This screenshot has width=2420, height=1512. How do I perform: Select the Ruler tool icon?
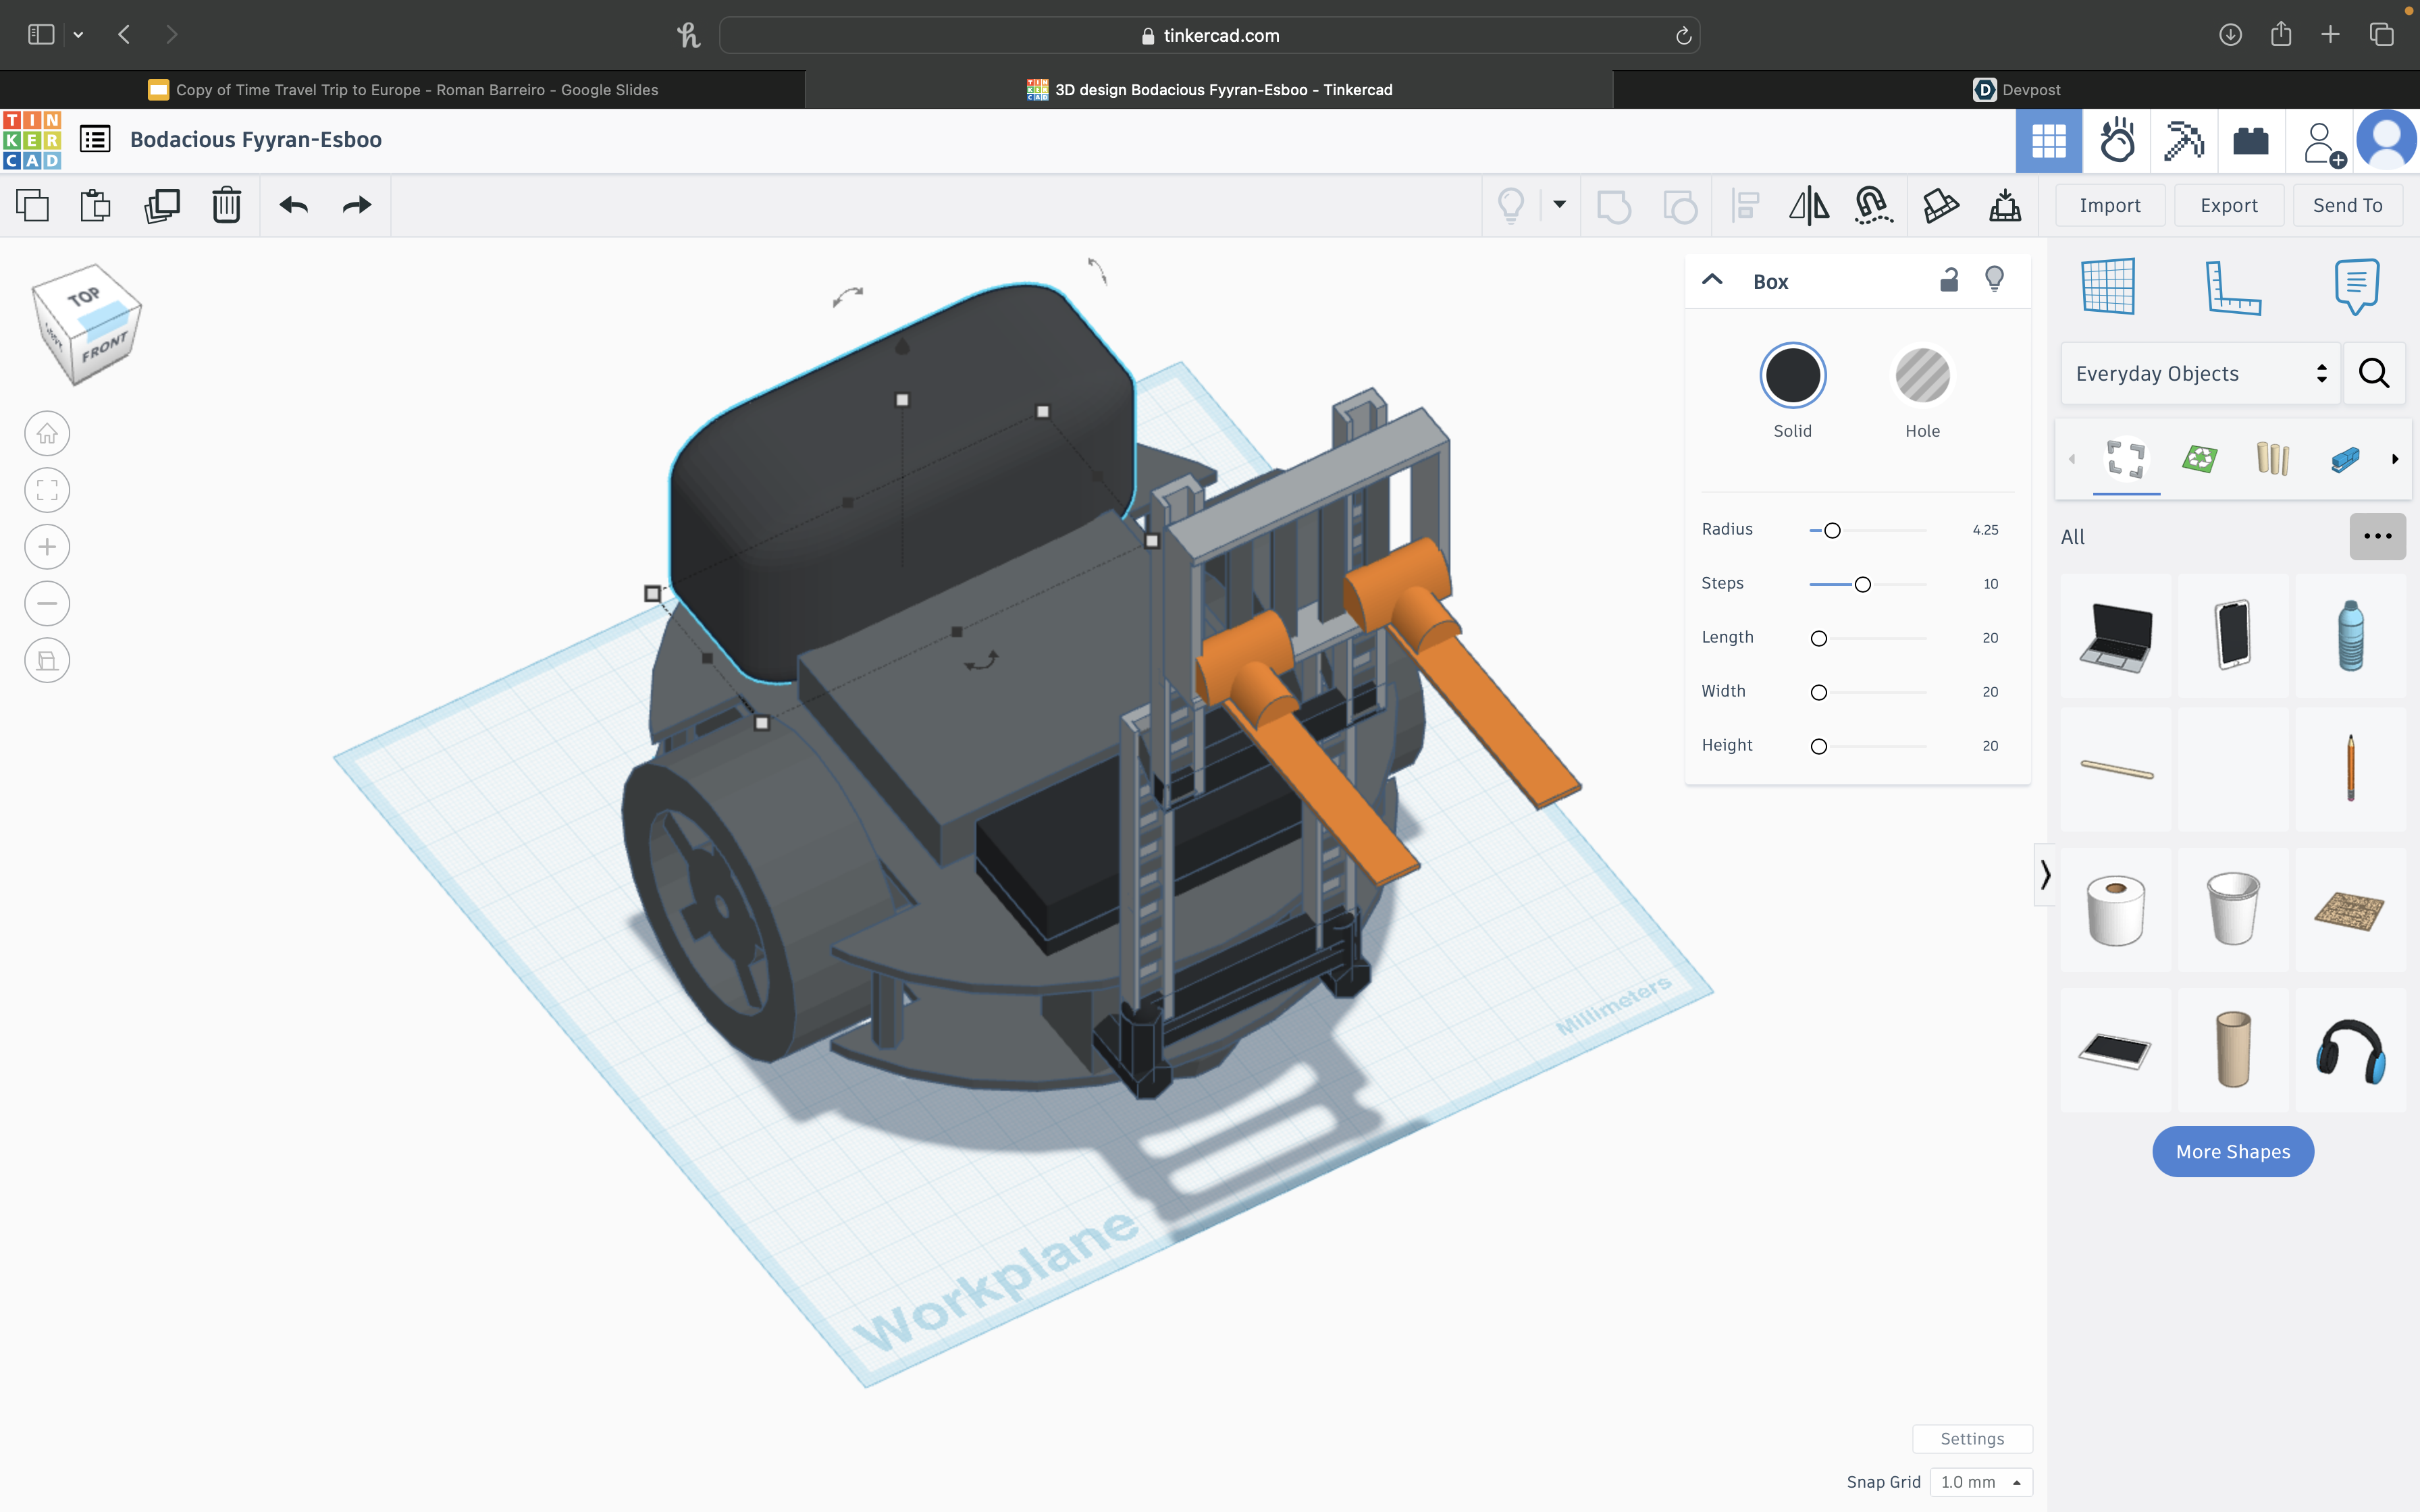2232,287
